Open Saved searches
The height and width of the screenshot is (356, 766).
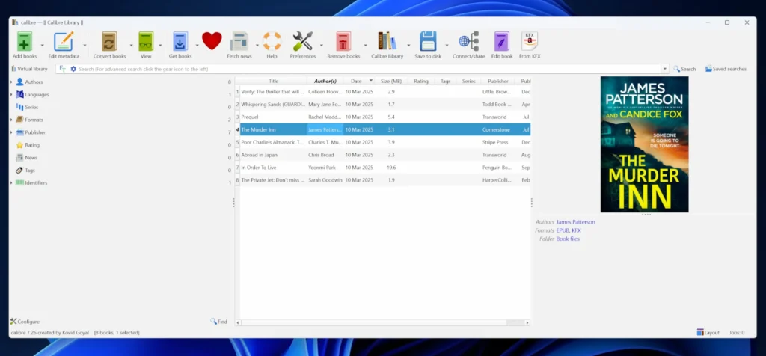(x=726, y=69)
